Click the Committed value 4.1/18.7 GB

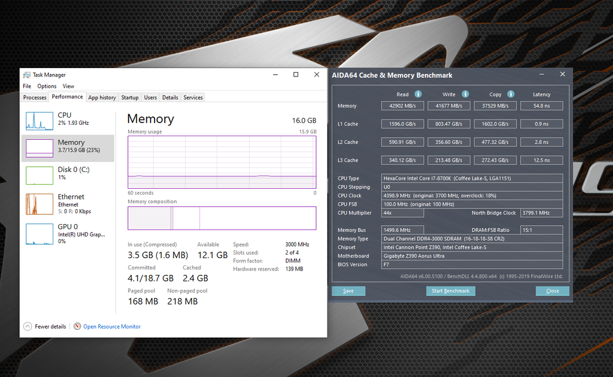150,278
